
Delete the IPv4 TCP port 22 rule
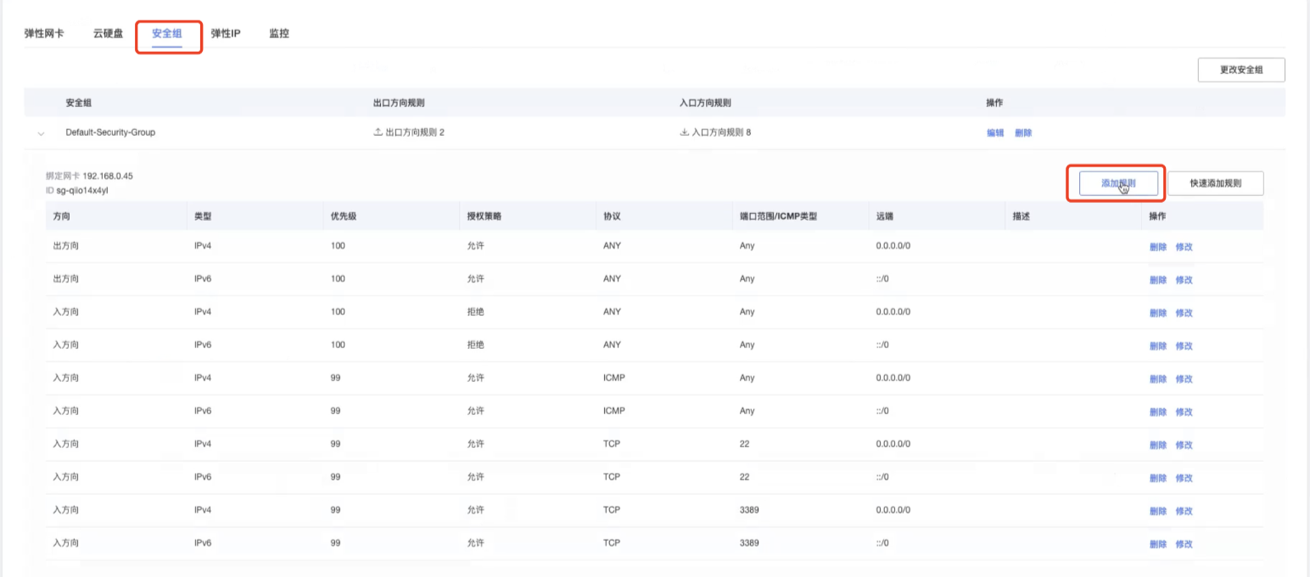click(x=1158, y=445)
